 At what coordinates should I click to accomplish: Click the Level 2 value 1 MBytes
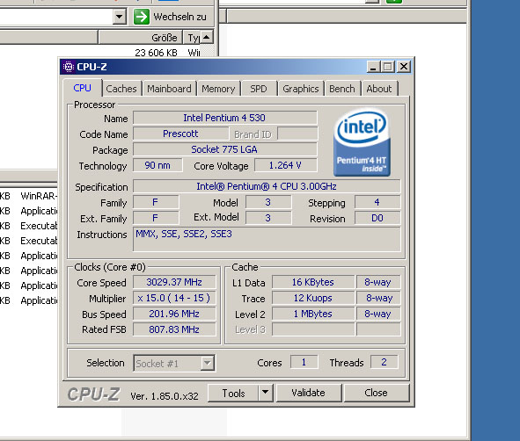313,314
